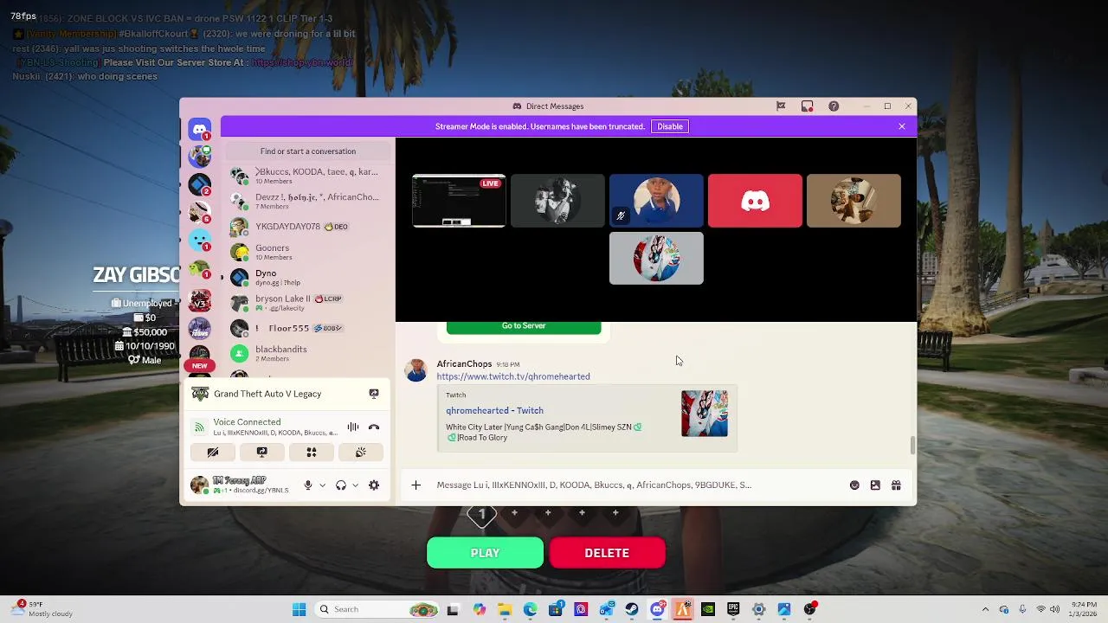The image size is (1108, 623).
Task: Share your screen in voice panel
Action: 262,453
